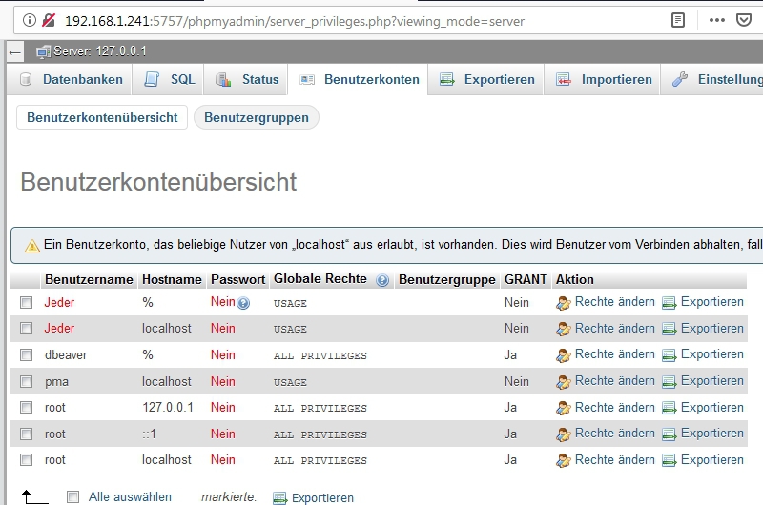Viewport: 763px width, 505px height.
Task: Switch to the Benutzergruppen sub-tab
Action: (x=257, y=117)
